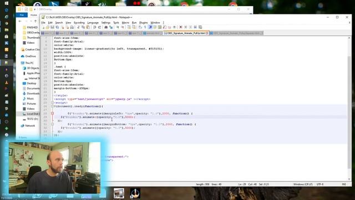Start macro recording with red record icon
Image resolution: width=355 pixels, height=200 pixels.
[x=181, y=27]
